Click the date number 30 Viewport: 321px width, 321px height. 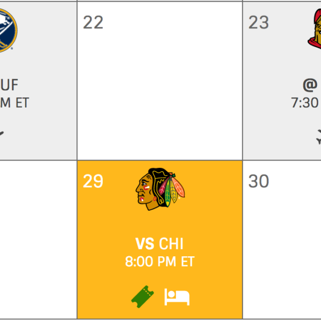coord(258,181)
